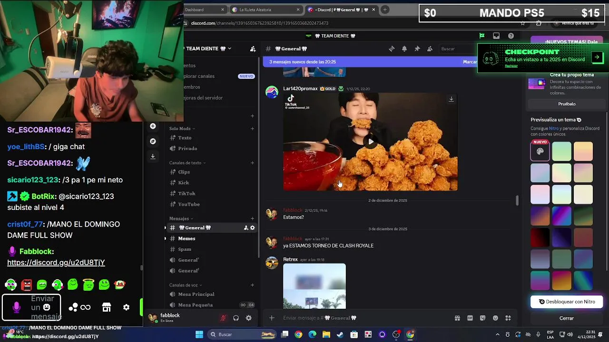Invite people icon beside TEAM DIENTE header
Screen dimensions: 609x342
coord(253,49)
